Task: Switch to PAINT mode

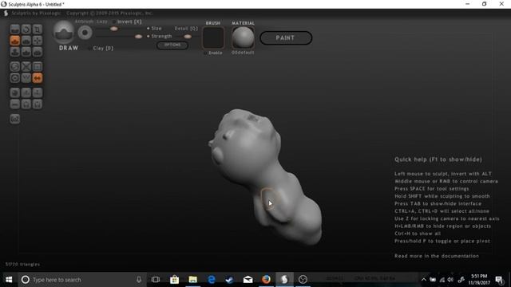Action: (x=286, y=37)
